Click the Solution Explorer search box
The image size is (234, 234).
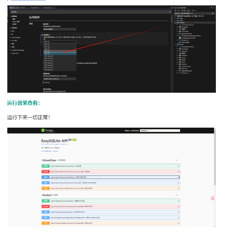(194, 13)
